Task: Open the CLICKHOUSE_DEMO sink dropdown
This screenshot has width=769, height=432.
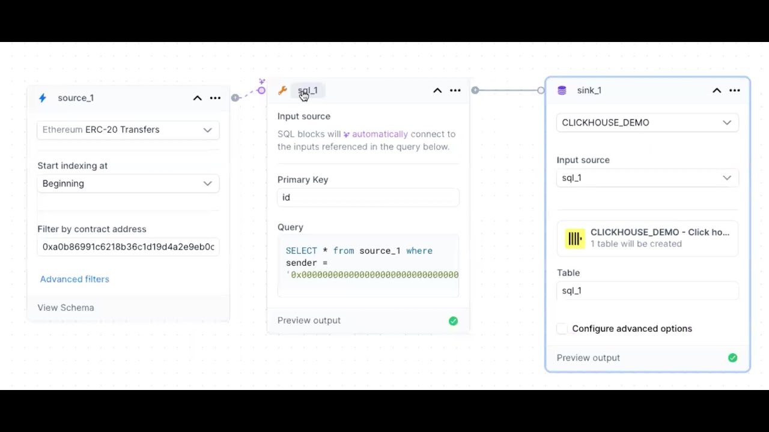Action: (647, 122)
